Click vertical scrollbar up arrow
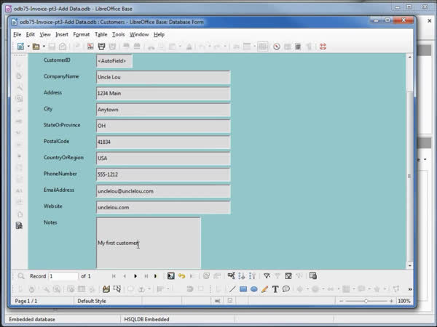This screenshot has width=437, height=327. [x=409, y=57]
